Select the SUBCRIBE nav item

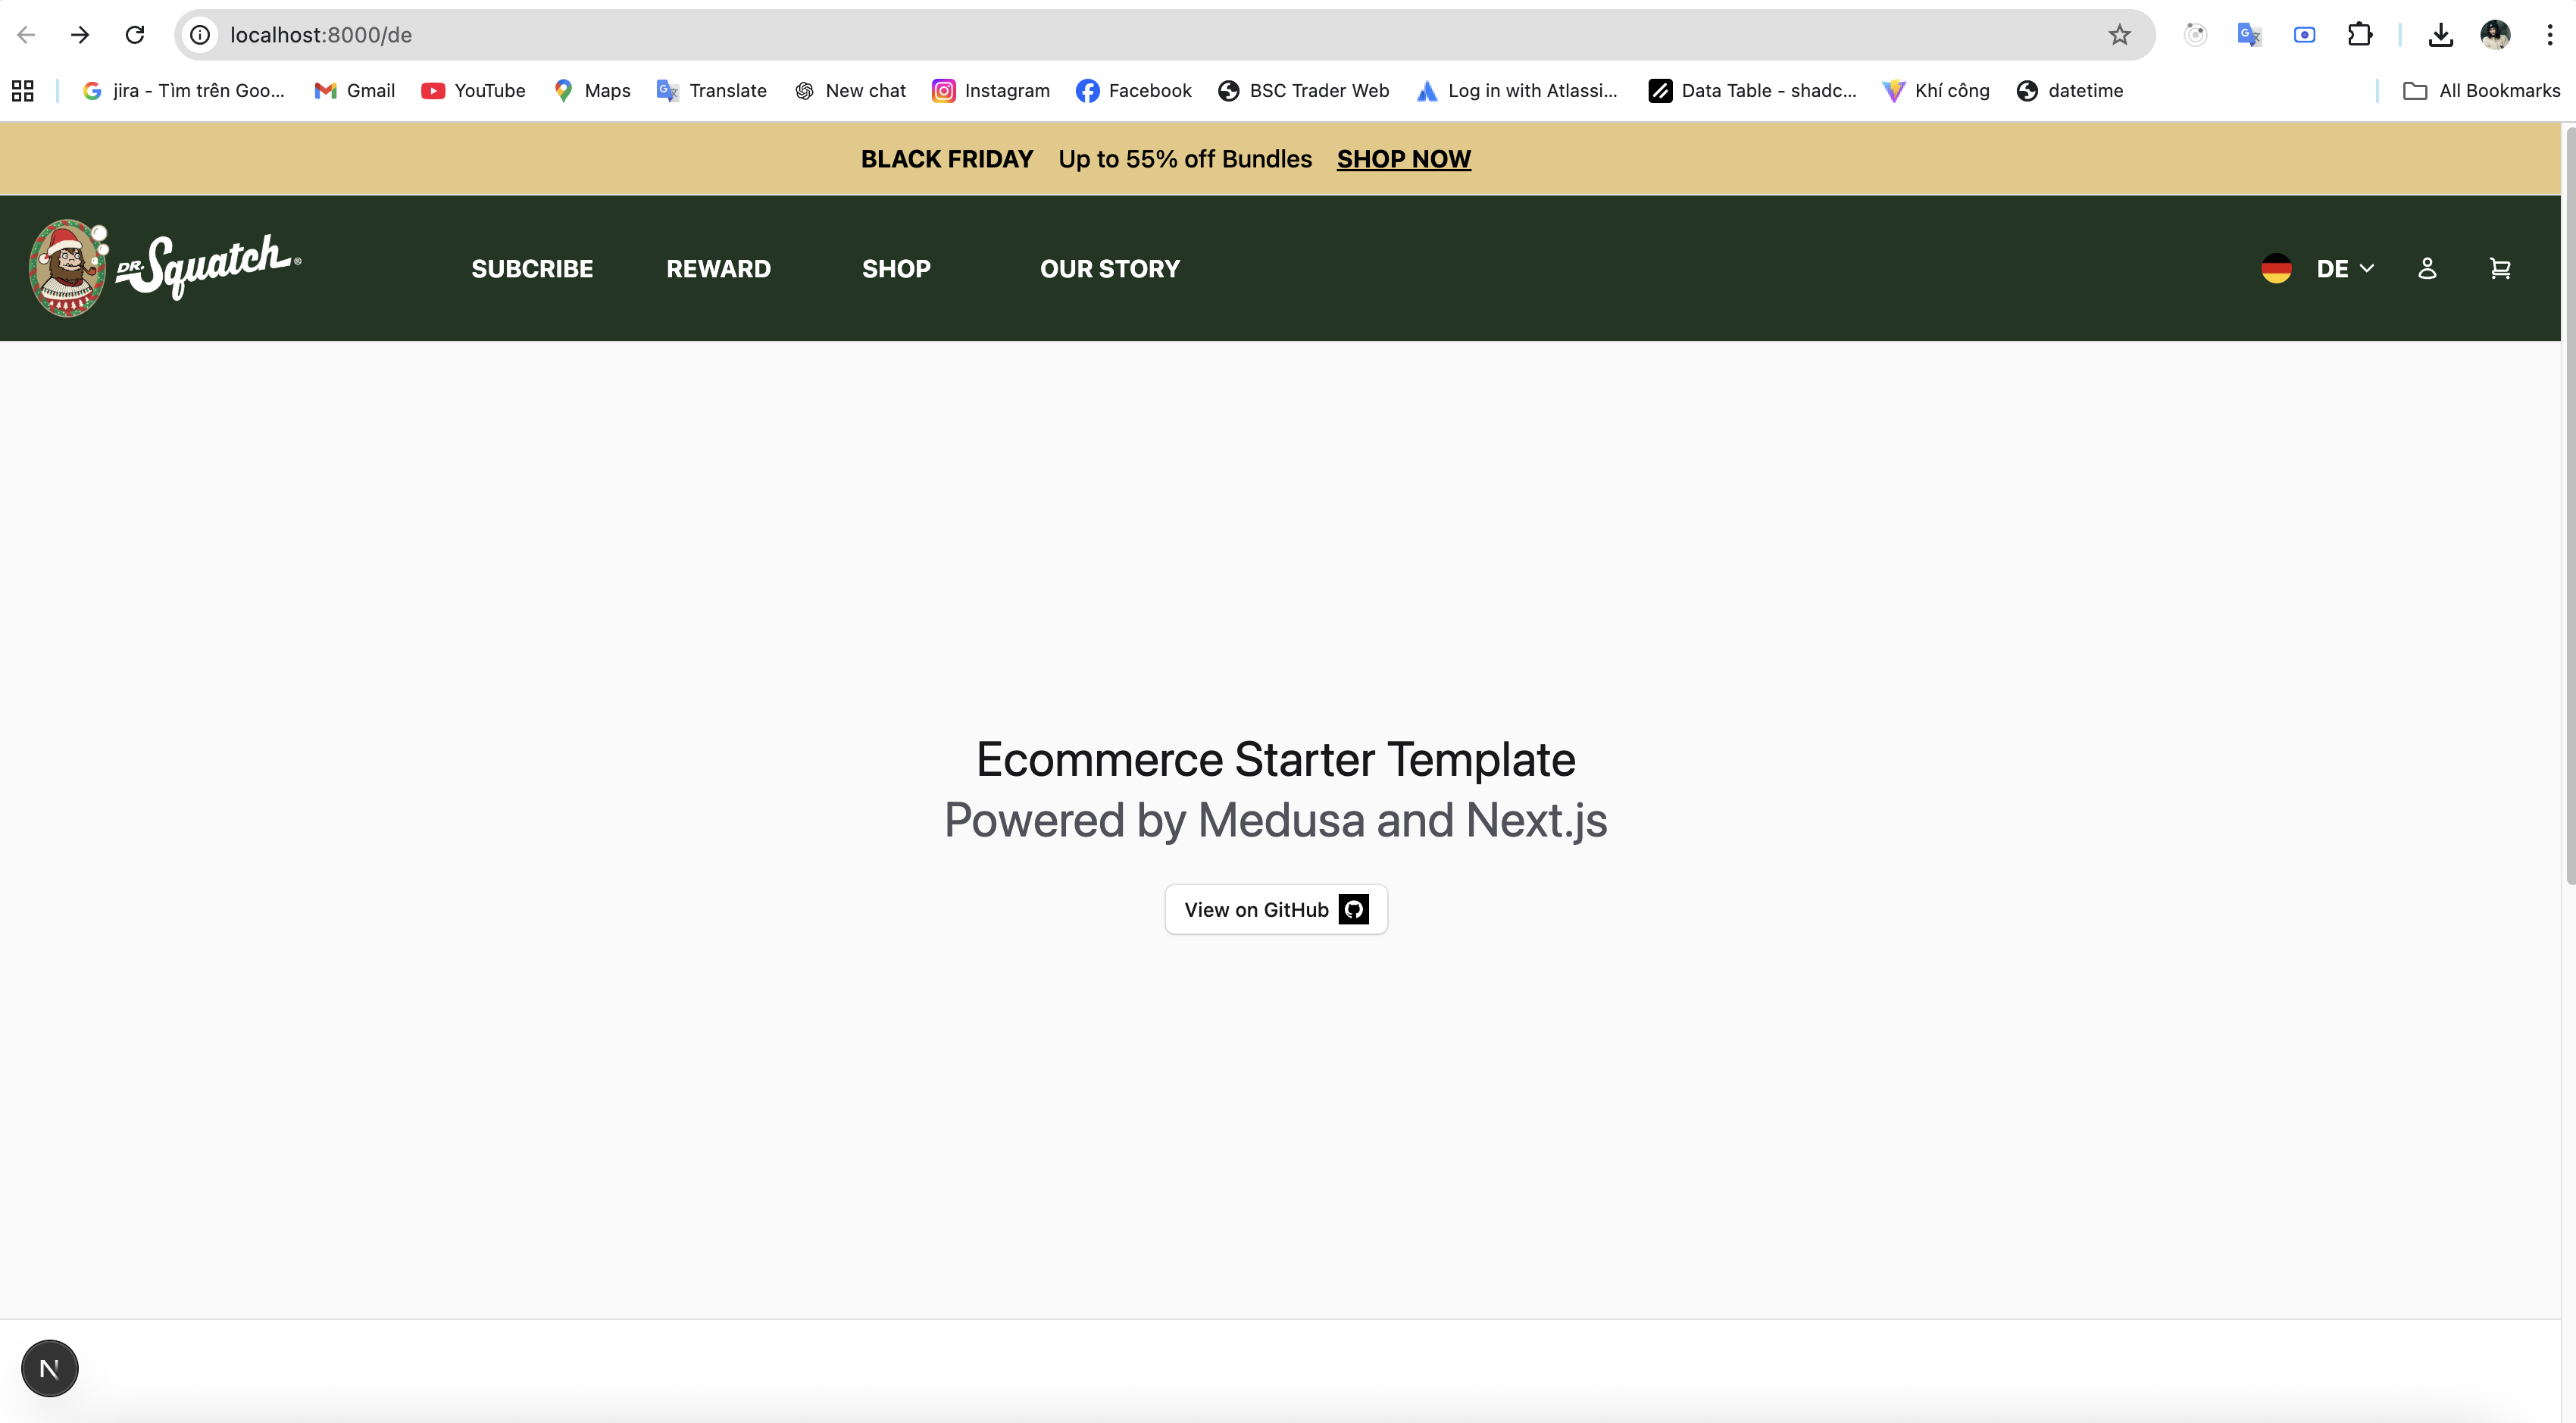(x=532, y=268)
